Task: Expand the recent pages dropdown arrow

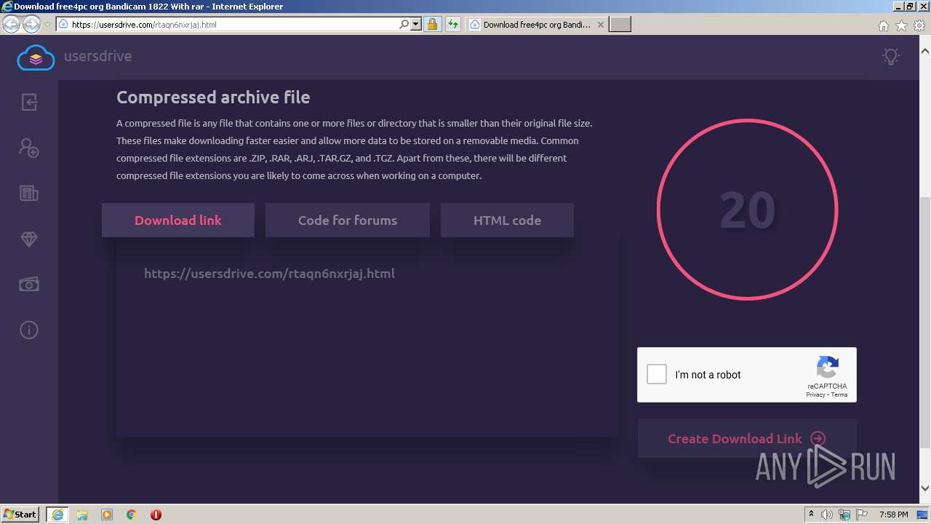Action: (47, 24)
